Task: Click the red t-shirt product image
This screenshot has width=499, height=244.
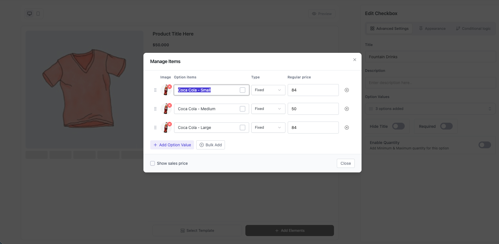Action: (x=84, y=89)
